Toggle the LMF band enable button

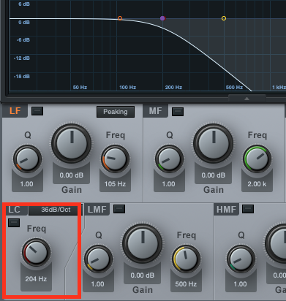tap(119, 209)
